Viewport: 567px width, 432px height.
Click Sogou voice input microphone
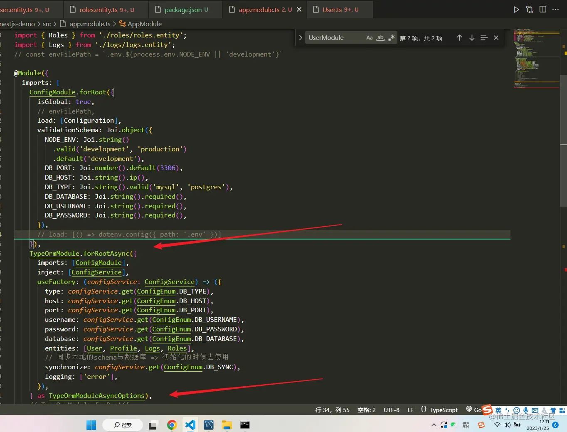pos(526,410)
